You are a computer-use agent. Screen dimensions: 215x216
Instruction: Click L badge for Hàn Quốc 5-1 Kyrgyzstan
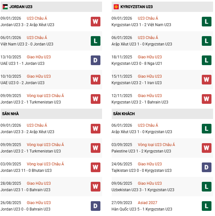pyautogui.click(x=207, y=206)
